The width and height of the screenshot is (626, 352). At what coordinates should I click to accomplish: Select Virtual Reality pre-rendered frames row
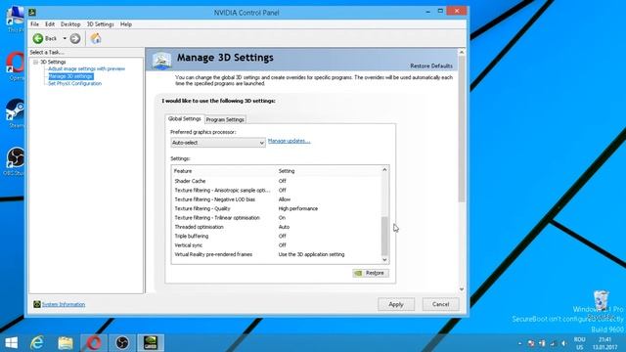276,254
